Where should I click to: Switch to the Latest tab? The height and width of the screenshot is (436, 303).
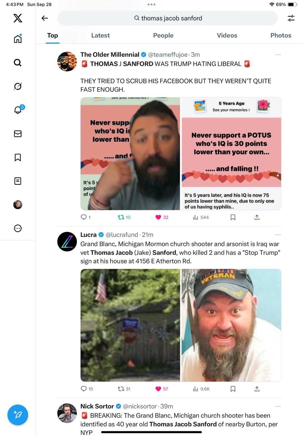pos(101,35)
